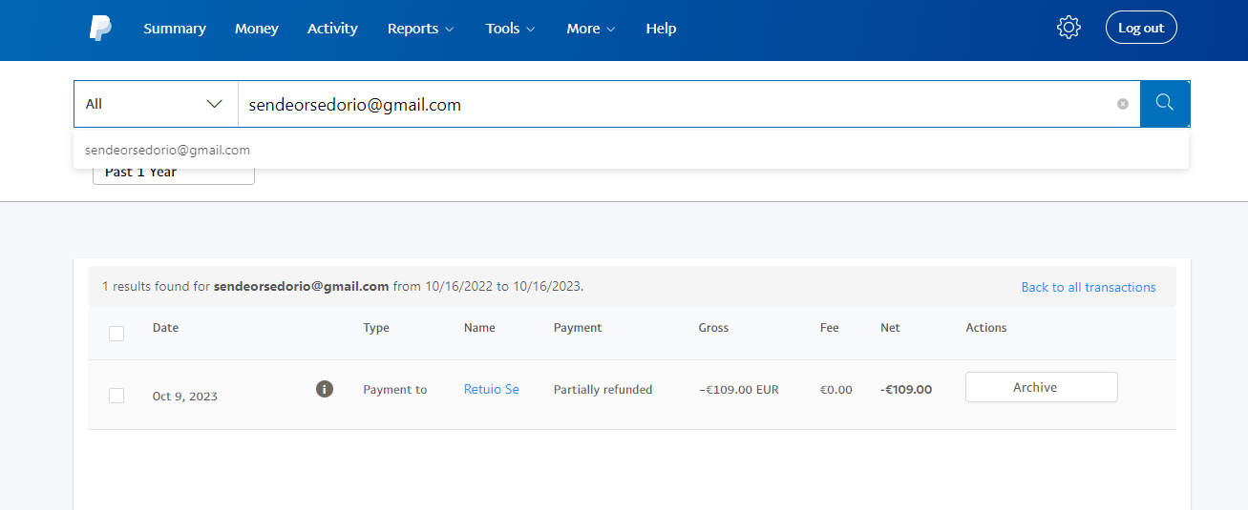
Task: Follow the Back to all transactions link
Action: pyautogui.click(x=1088, y=287)
